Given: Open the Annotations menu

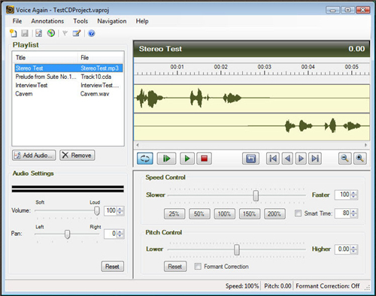Looking at the screenshot, I should pos(47,21).
